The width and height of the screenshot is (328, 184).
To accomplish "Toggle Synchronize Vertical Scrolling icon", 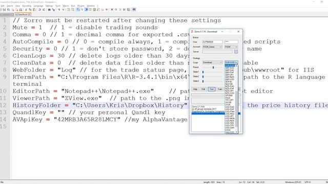I will point(68,10).
